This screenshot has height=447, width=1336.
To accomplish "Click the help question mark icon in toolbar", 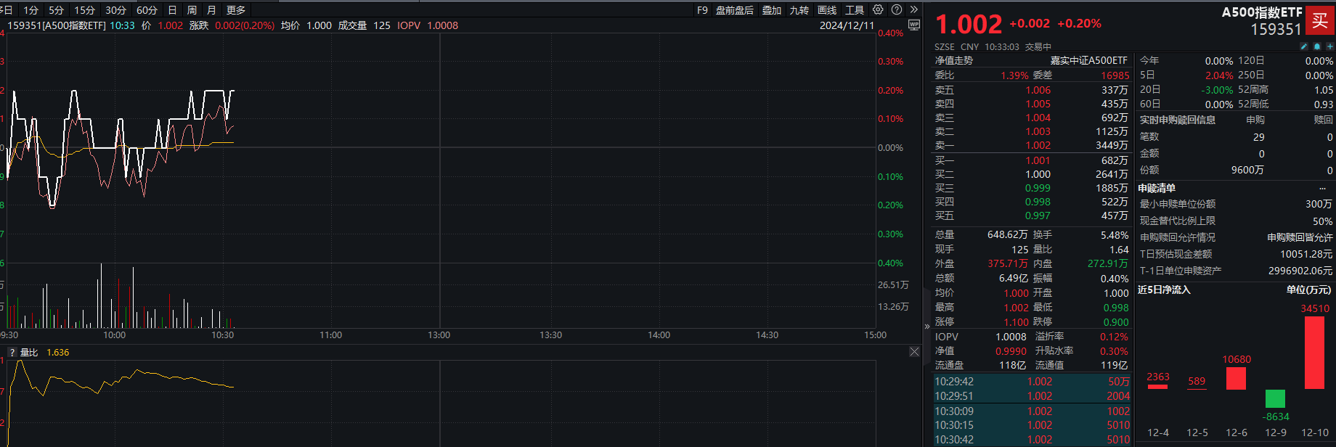I will pyautogui.click(x=897, y=9).
